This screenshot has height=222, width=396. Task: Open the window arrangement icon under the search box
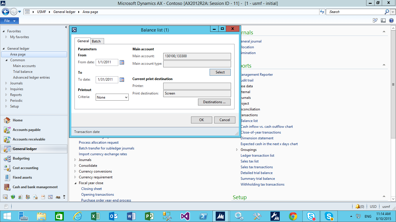(x=375, y=21)
